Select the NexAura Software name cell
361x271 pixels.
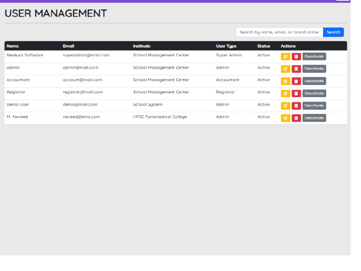[25, 55]
